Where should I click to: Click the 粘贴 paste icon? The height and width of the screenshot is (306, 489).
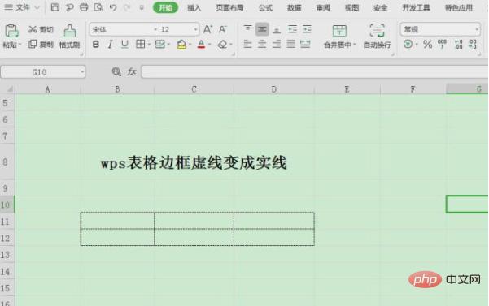click(11, 31)
